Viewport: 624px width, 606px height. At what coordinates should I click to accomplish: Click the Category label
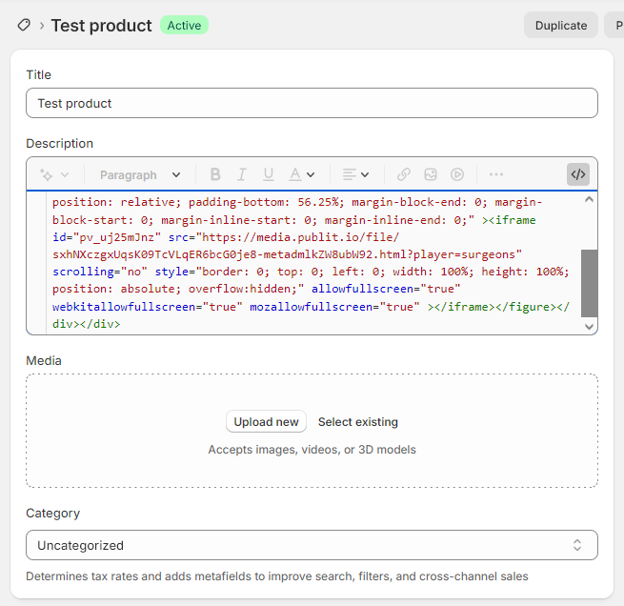pos(53,513)
